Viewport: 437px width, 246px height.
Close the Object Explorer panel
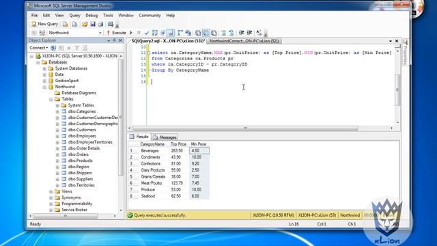(120, 40)
